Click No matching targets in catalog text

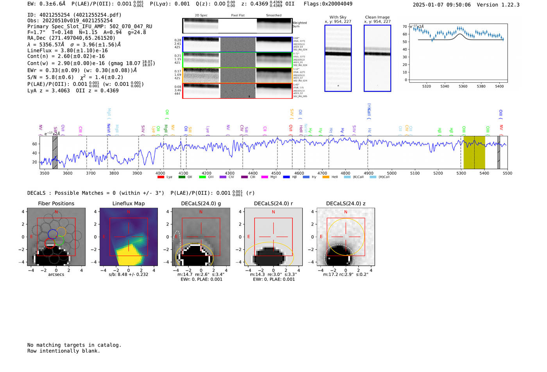[74, 345]
